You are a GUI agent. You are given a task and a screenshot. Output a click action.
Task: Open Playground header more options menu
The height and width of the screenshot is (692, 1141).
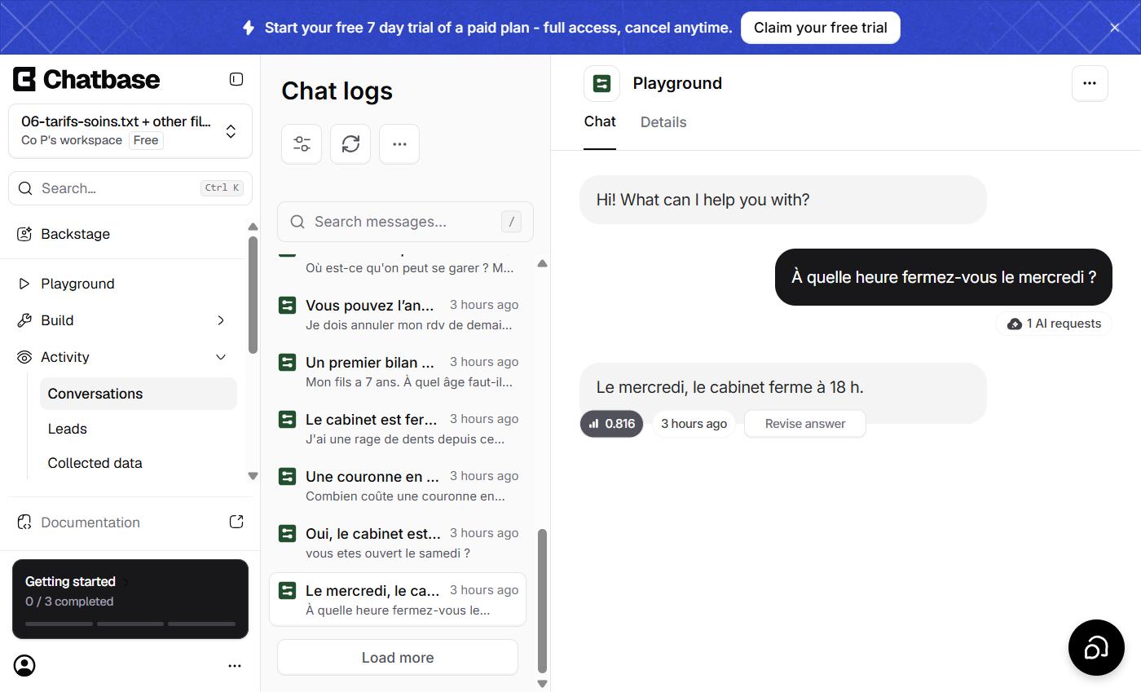(x=1090, y=83)
